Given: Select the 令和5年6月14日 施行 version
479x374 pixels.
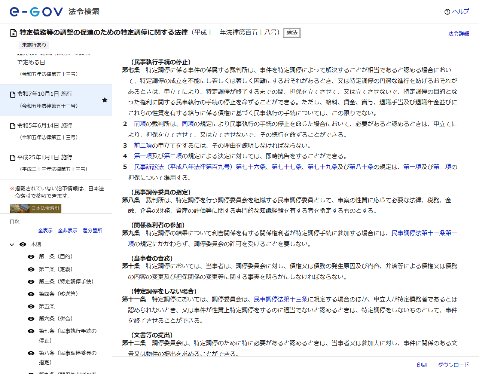Looking at the screenshot, I should (56, 132).
